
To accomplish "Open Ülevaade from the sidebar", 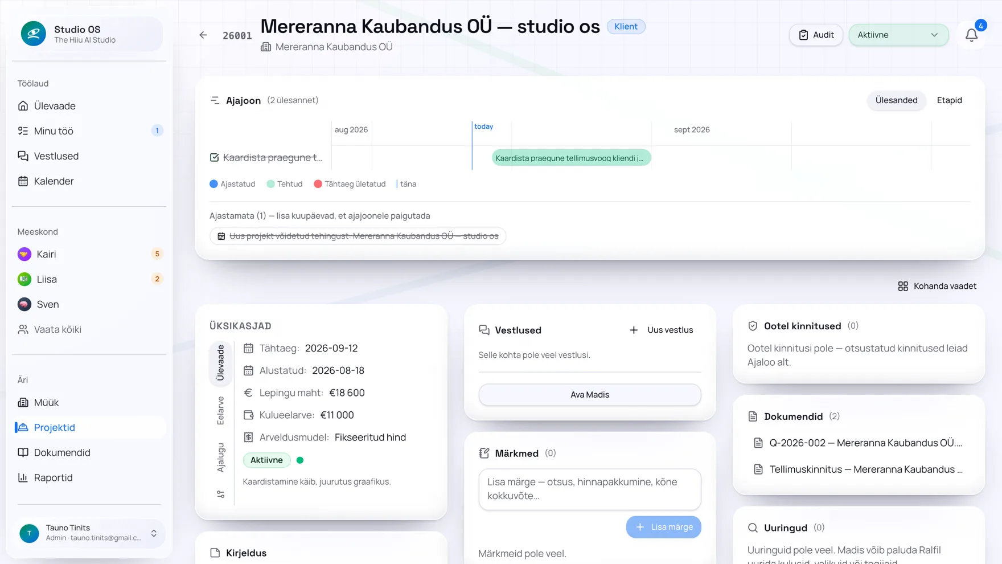I will 89,106.
